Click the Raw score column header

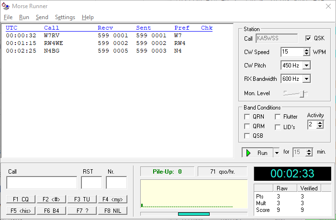pyautogui.click(x=285, y=188)
